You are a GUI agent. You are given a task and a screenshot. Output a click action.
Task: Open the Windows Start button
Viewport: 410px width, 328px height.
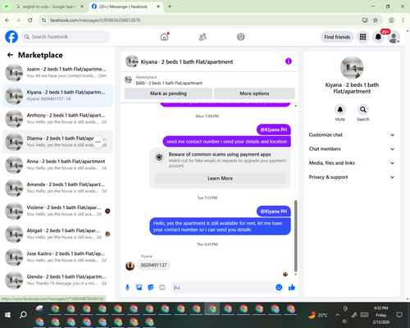tap(7, 315)
